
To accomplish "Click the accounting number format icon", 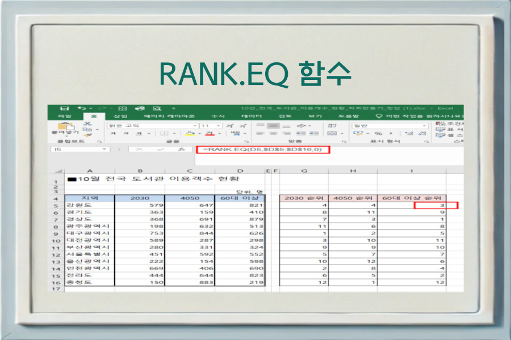I will click(358, 133).
